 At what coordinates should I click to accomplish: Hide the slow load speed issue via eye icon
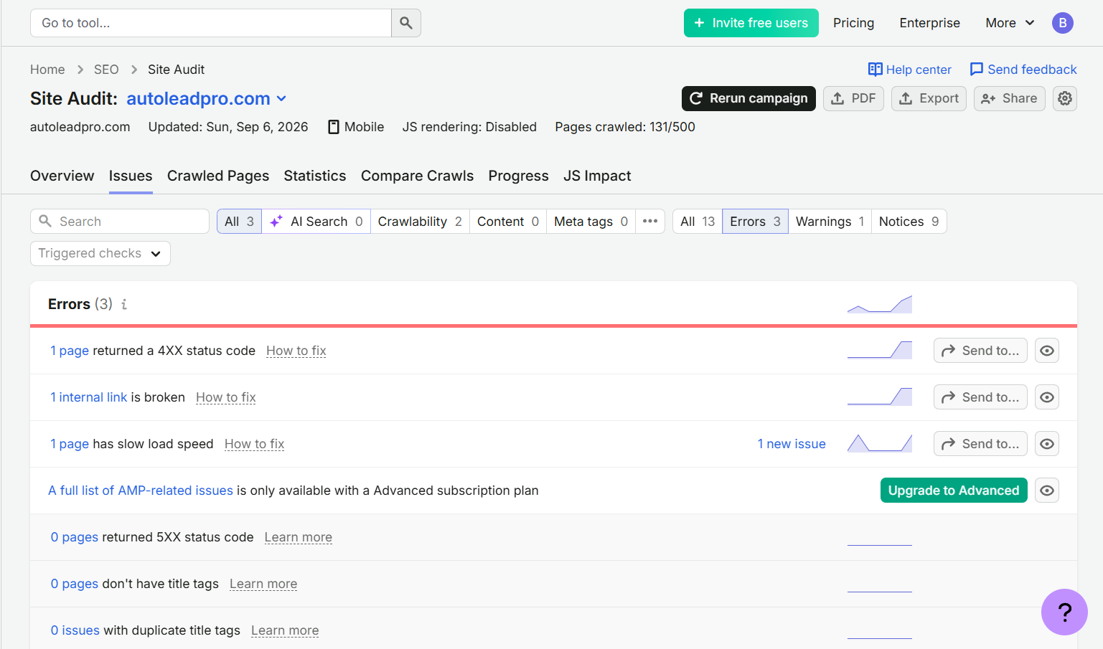tap(1047, 444)
